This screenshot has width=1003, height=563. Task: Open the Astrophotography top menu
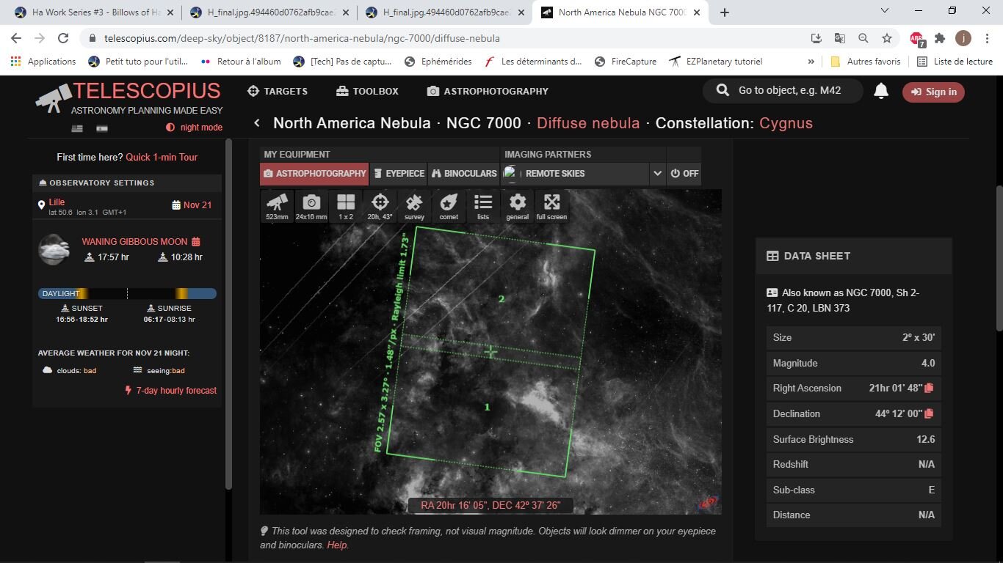488,92
